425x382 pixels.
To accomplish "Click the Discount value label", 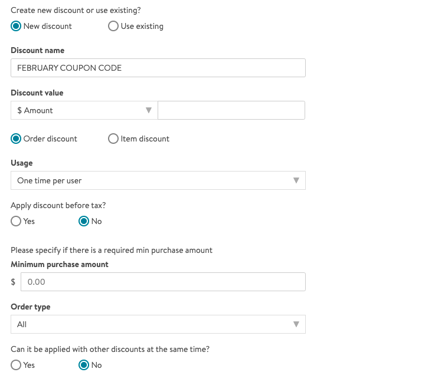I will pyautogui.click(x=37, y=93).
